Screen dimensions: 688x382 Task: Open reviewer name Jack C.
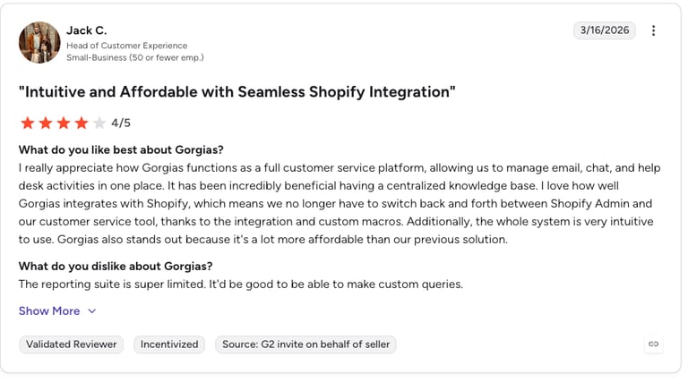coord(86,30)
